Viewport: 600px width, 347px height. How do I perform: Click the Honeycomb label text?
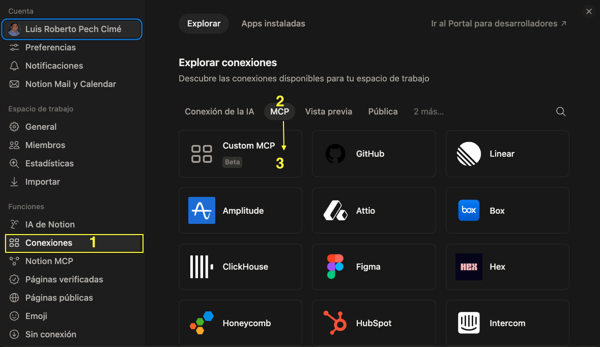pos(247,323)
